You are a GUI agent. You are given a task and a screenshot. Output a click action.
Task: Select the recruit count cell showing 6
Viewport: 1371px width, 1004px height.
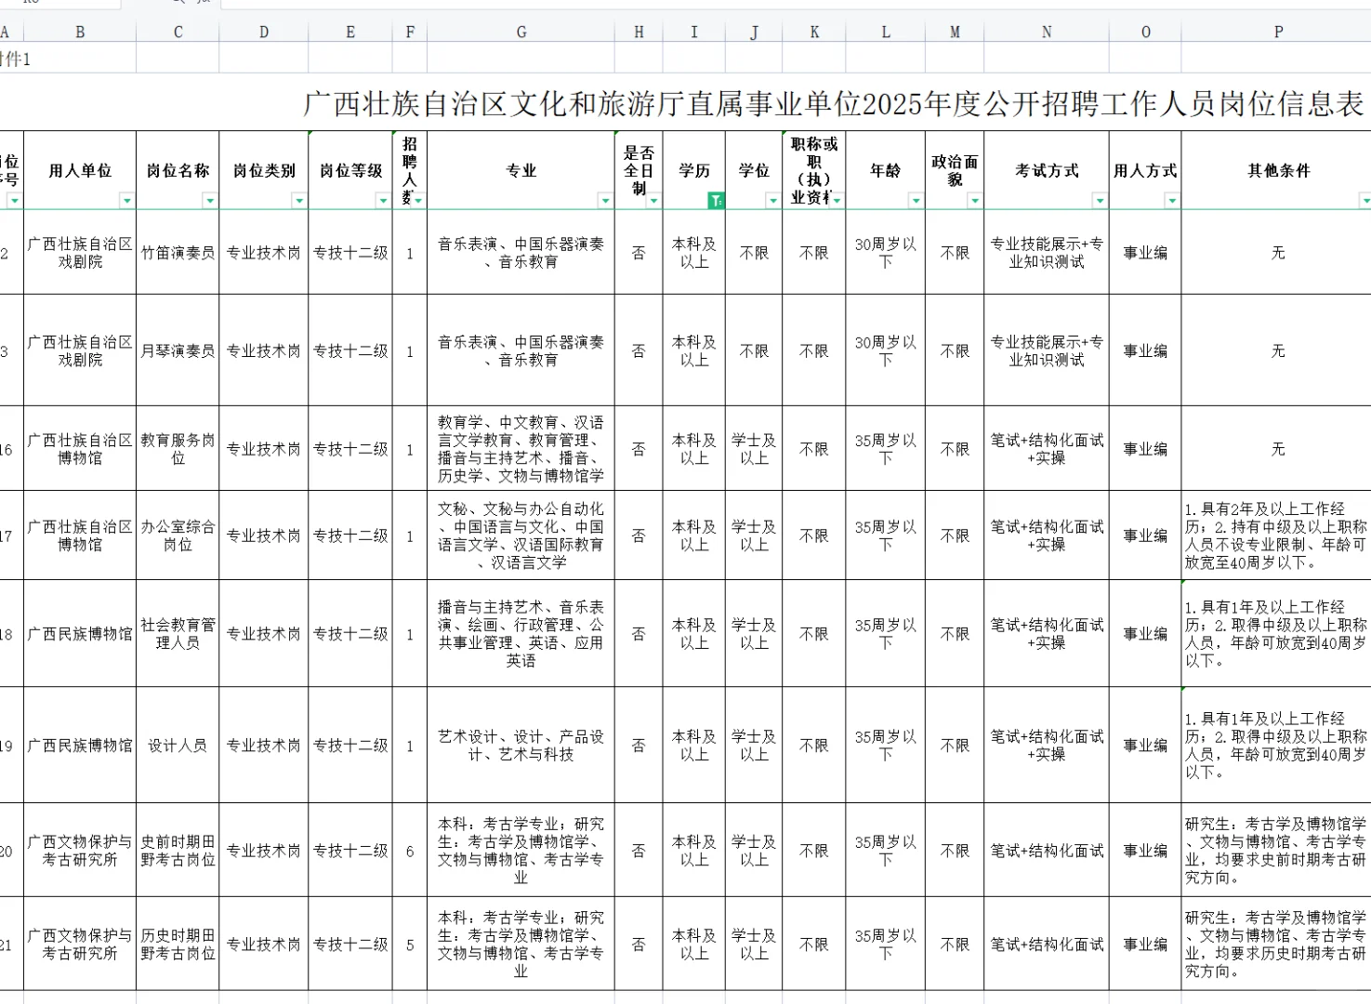pos(410,851)
